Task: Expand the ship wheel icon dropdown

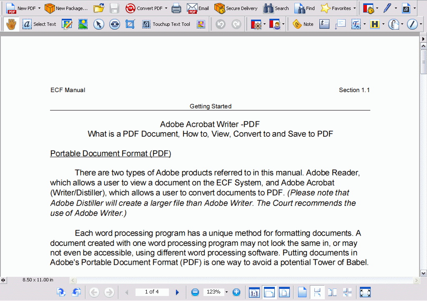Action: coord(264,24)
